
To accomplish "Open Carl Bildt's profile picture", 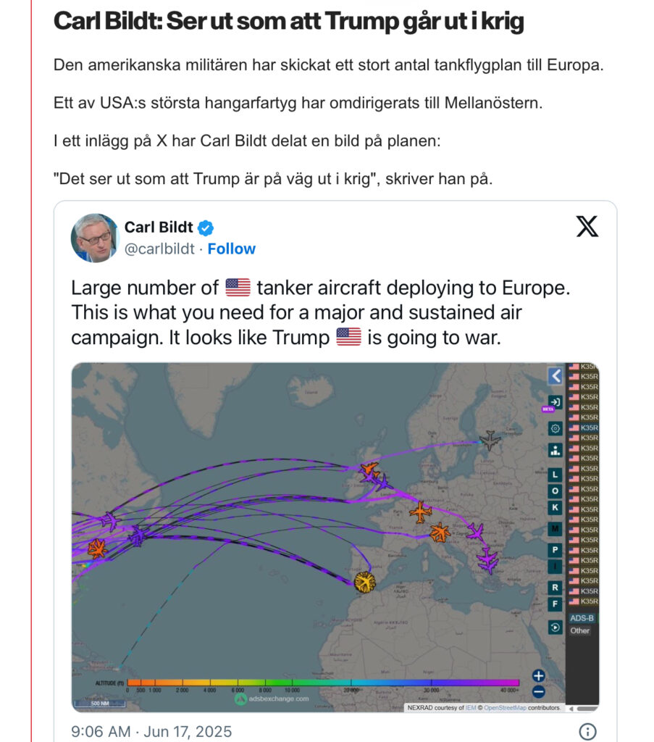I will click(95, 238).
